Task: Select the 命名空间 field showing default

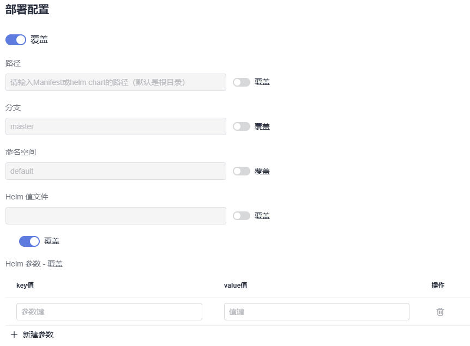Action: (x=116, y=171)
